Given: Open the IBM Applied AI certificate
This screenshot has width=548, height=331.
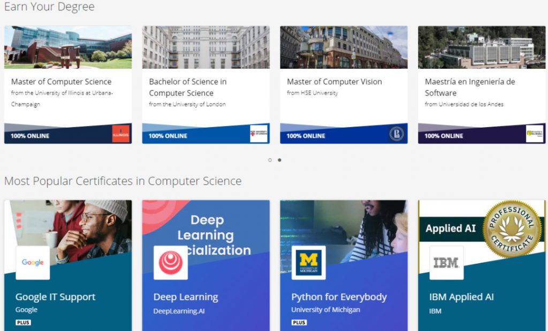Looking at the screenshot, I should [461, 297].
